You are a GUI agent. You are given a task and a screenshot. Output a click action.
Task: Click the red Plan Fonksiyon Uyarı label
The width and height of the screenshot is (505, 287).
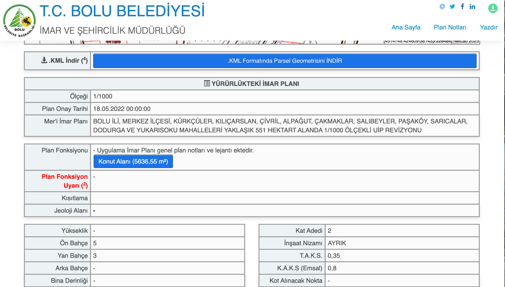coord(65,181)
